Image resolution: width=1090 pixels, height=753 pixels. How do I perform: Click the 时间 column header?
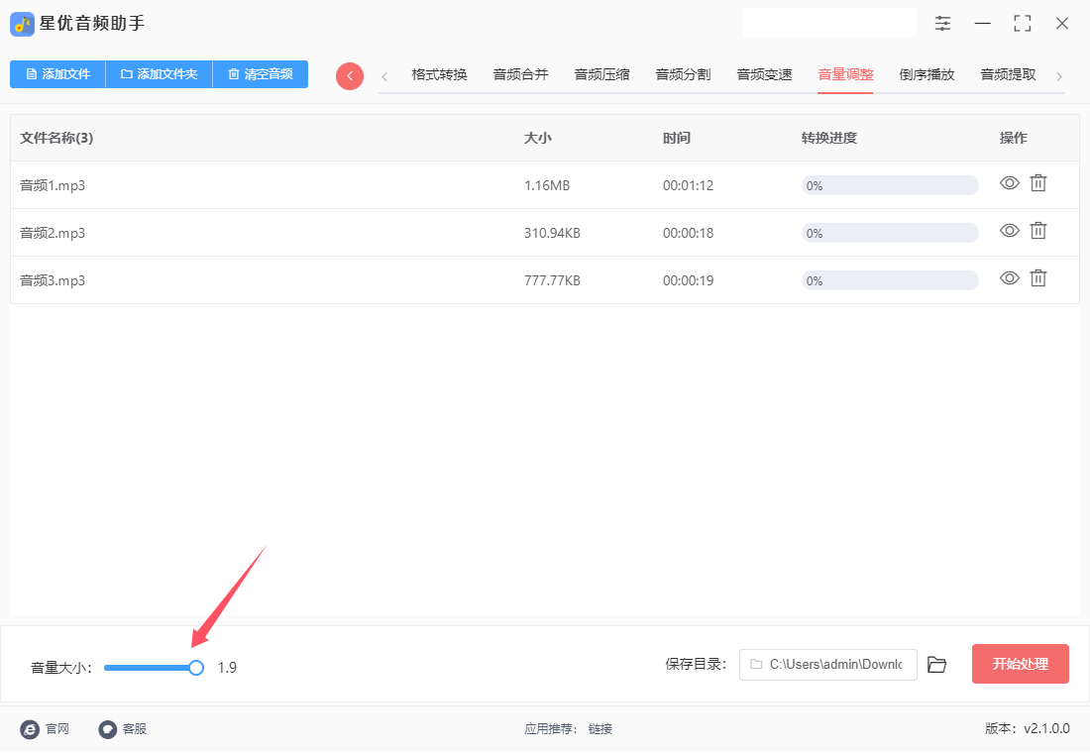(677, 138)
